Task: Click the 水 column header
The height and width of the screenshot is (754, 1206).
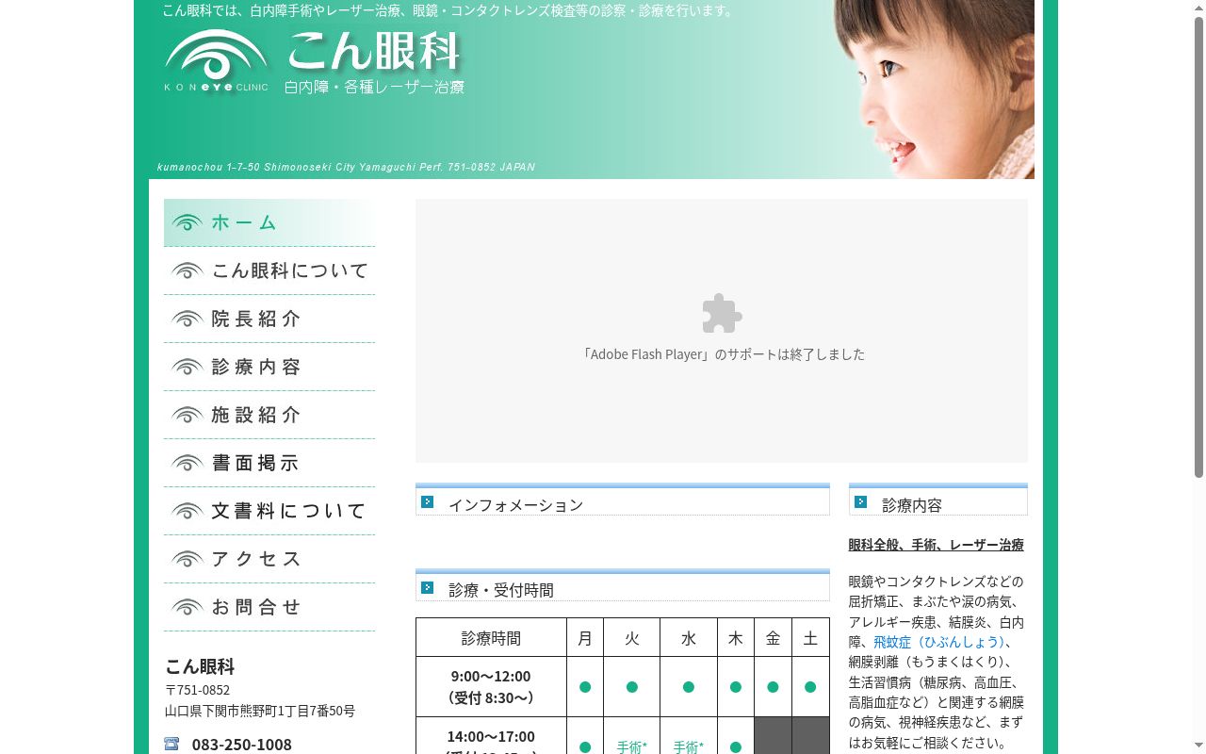Action: pos(689,638)
